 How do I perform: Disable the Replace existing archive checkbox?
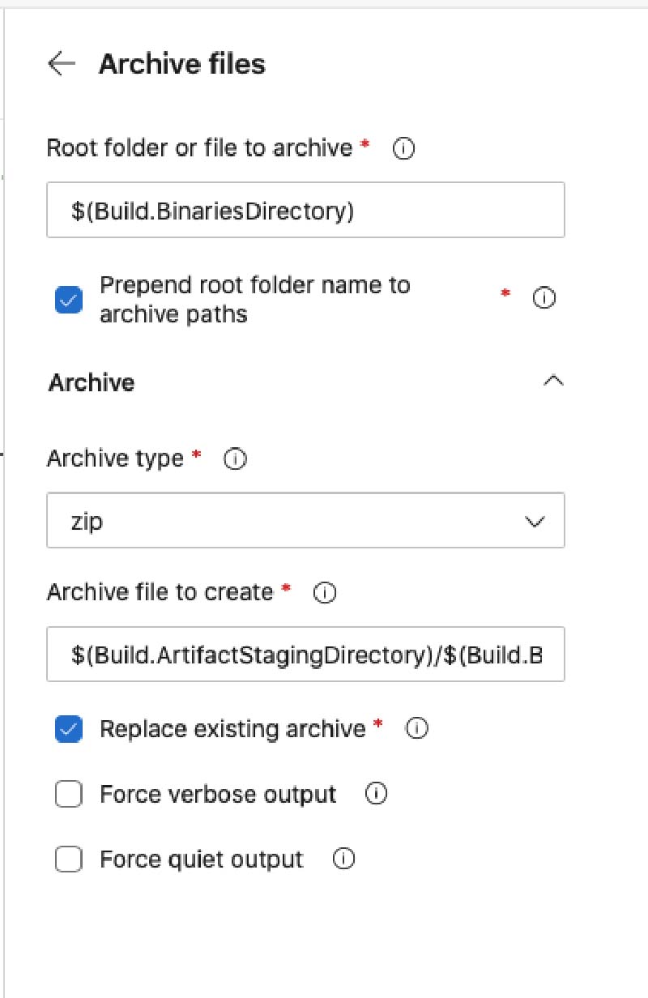[69, 729]
